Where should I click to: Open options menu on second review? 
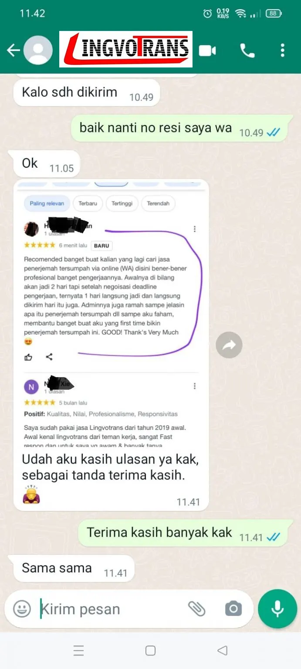coord(195,386)
